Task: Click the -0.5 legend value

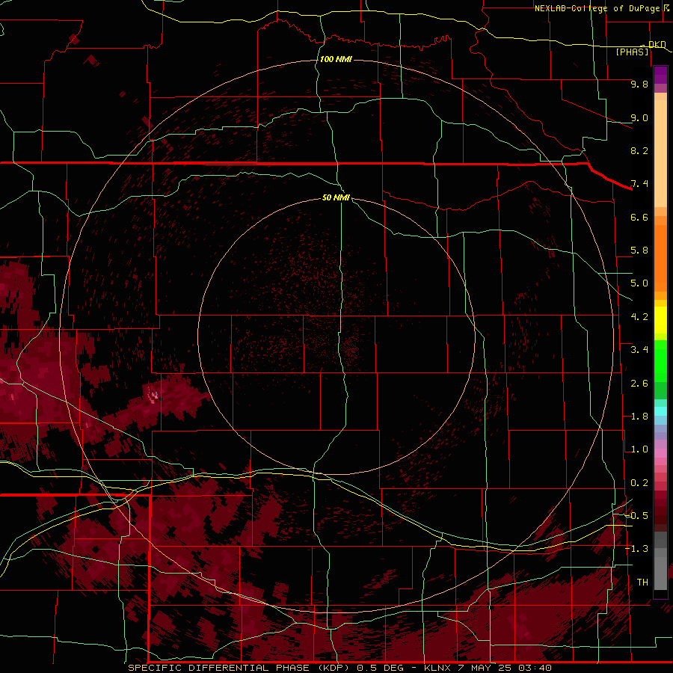Action: tap(636, 516)
